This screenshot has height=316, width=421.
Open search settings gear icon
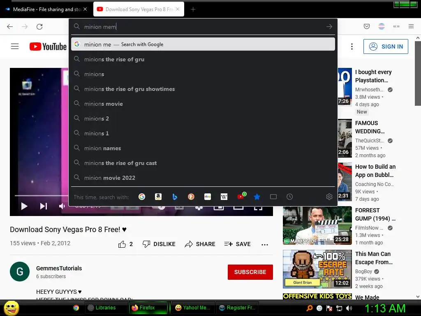click(329, 197)
